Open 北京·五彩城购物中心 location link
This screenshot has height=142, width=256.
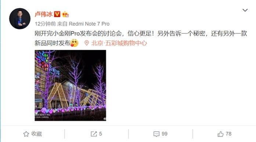click(x=119, y=43)
